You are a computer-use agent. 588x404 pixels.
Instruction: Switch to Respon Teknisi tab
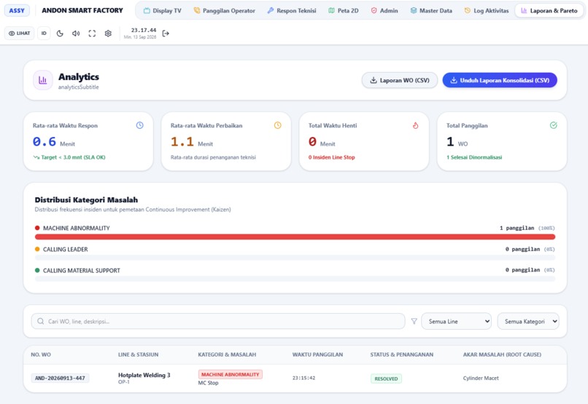(292, 11)
